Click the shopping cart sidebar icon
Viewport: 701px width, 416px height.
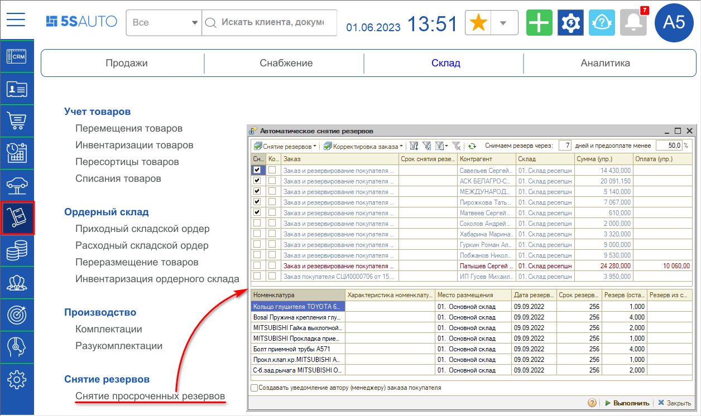pos(17,120)
